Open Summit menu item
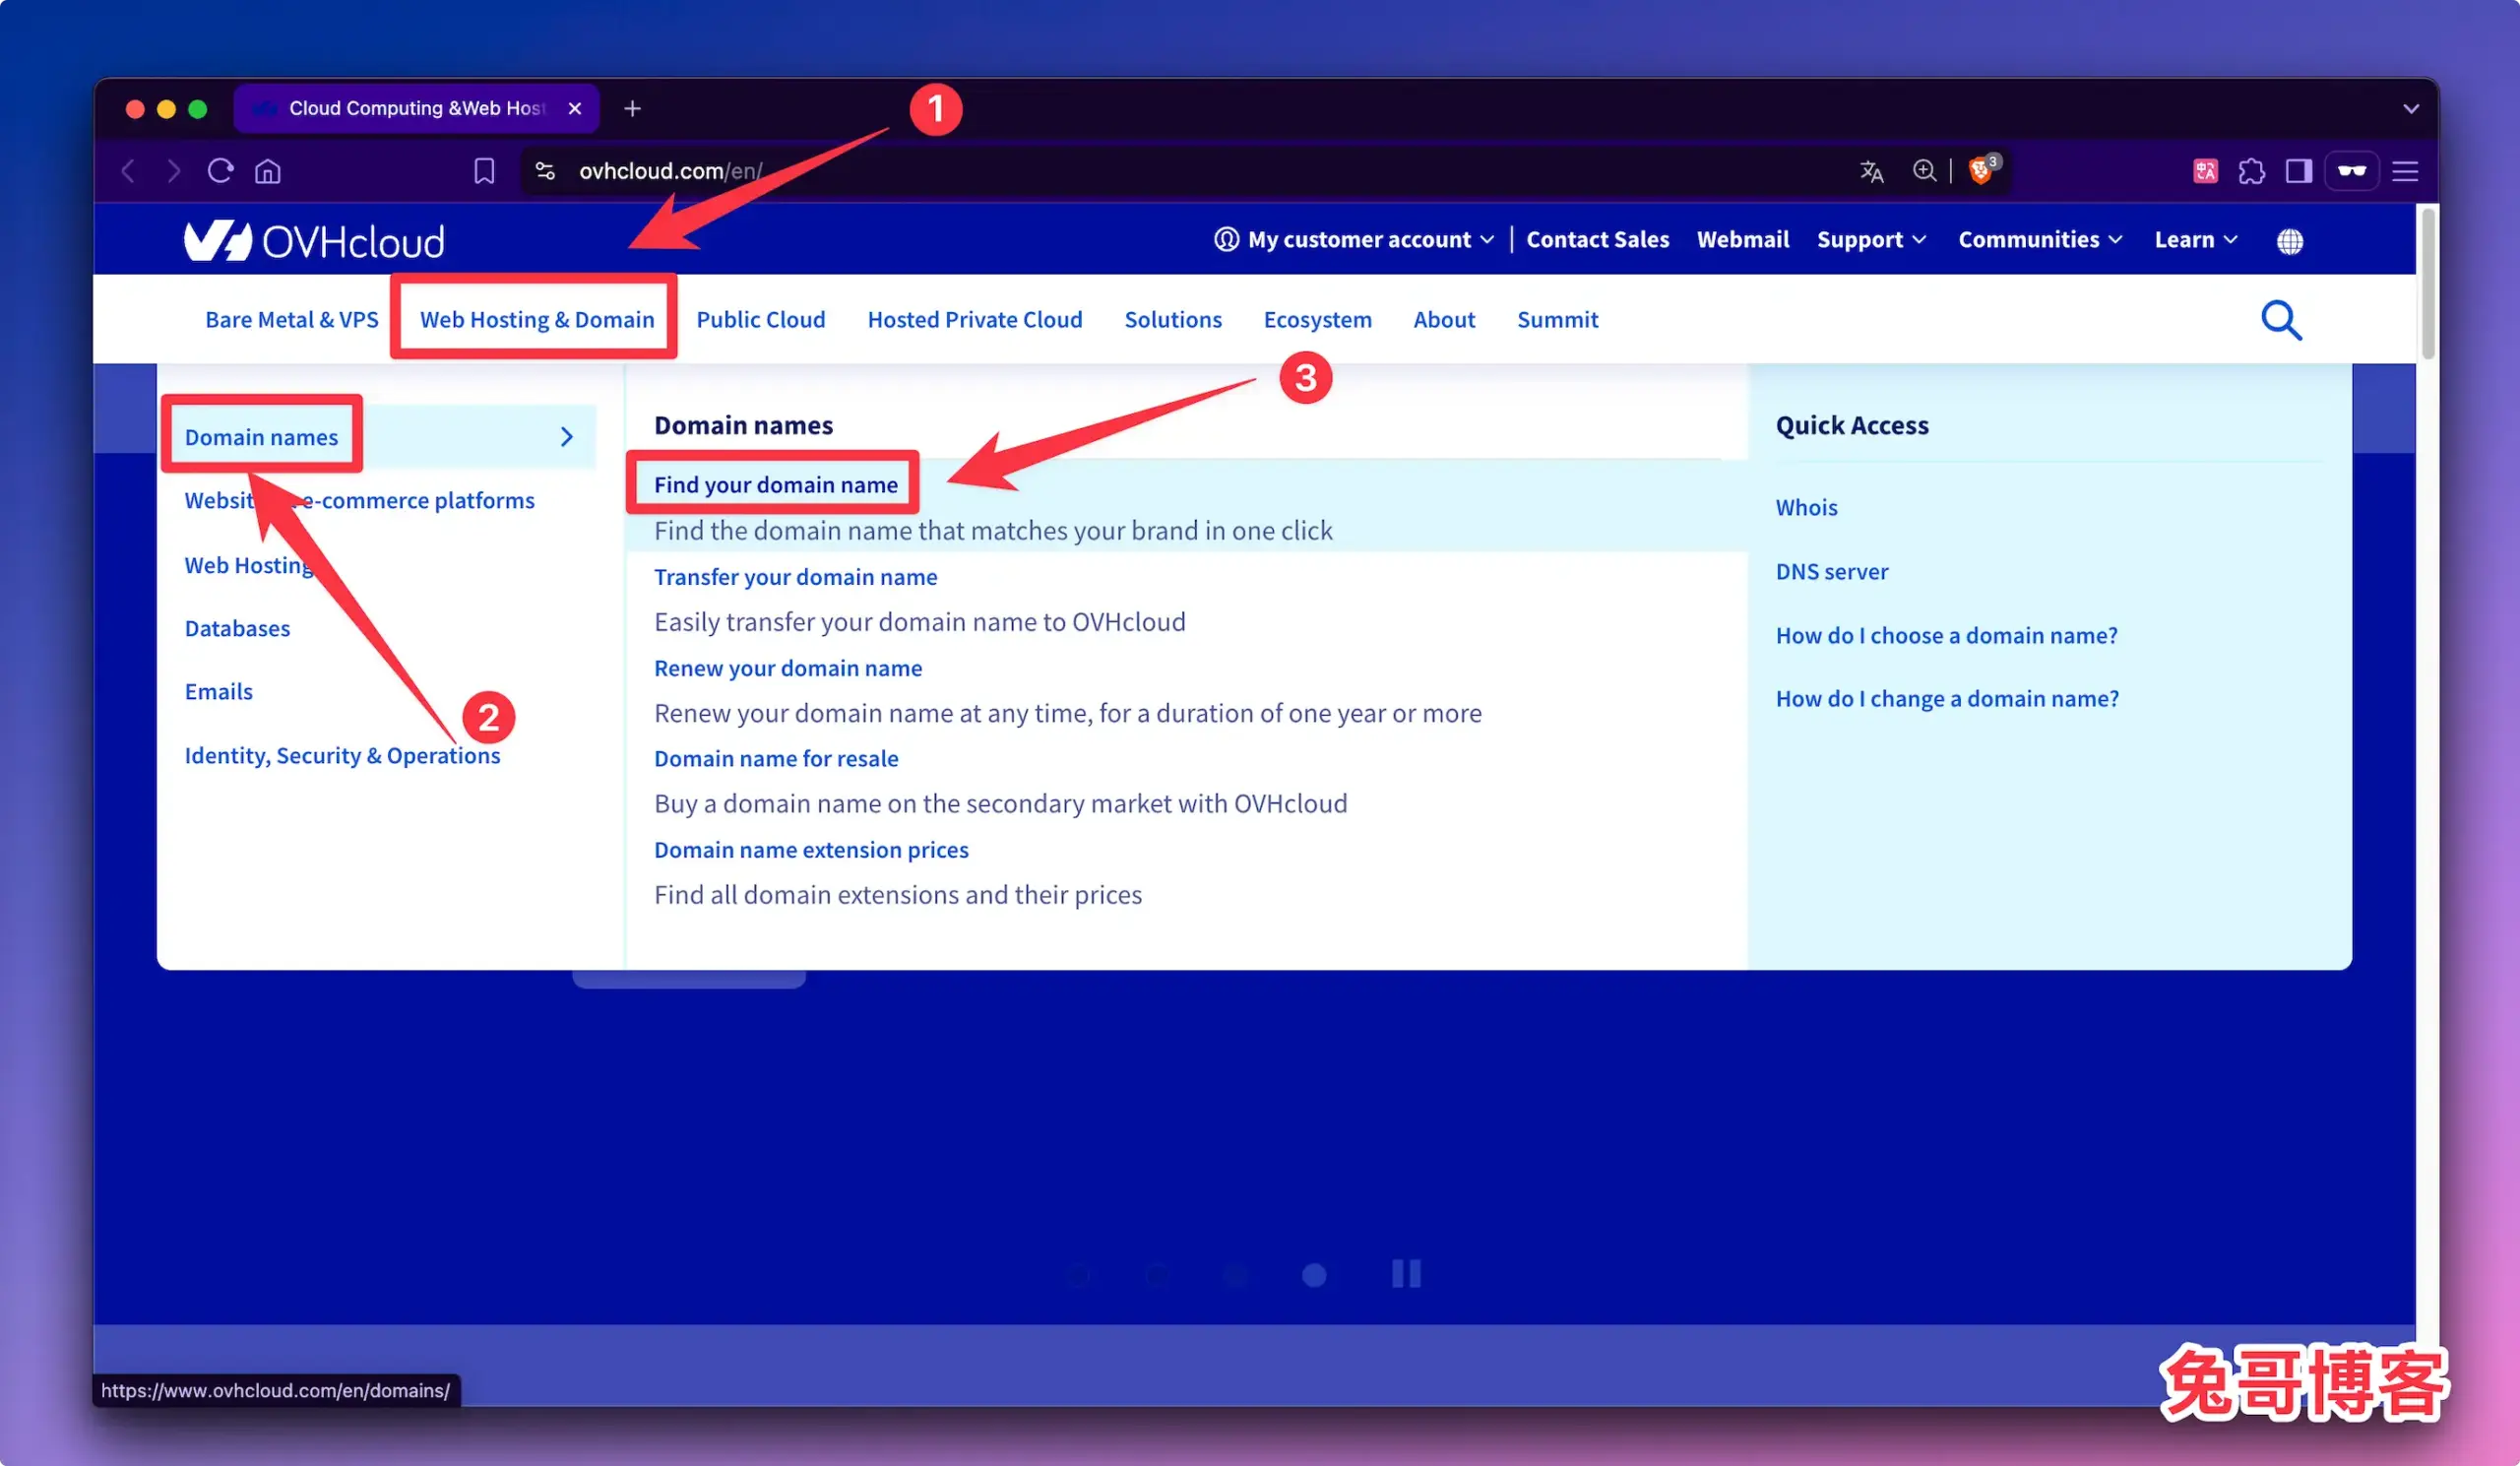2520x1466 pixels. 1557,320
